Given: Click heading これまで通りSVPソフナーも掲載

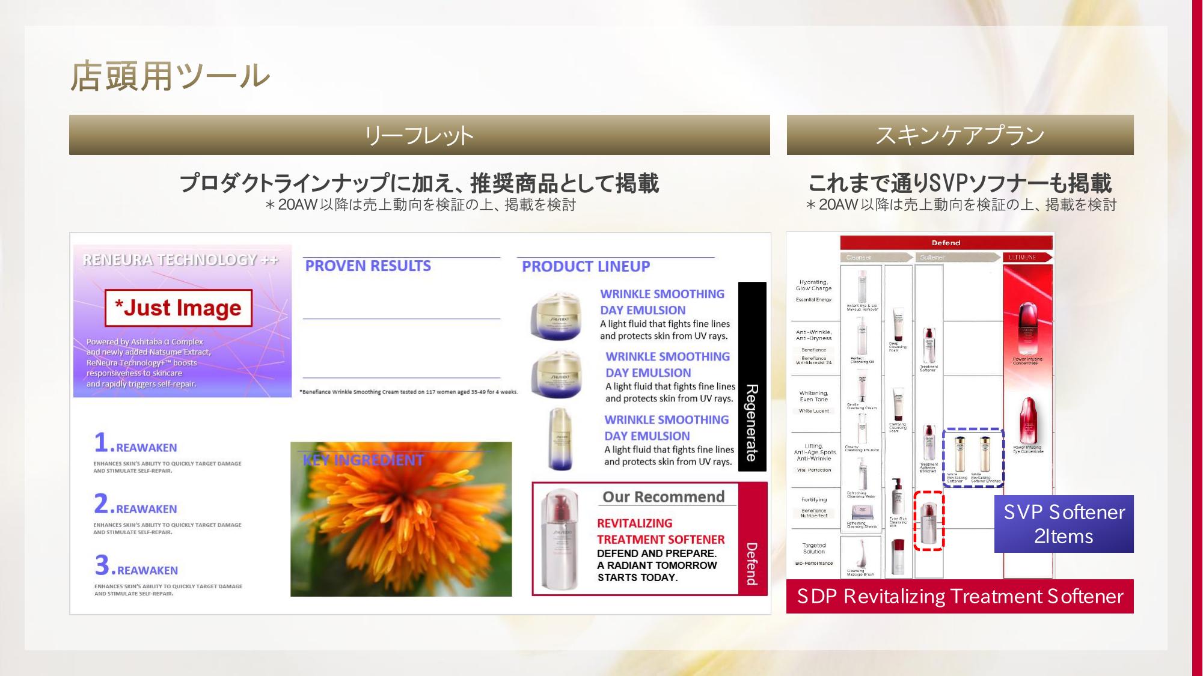Looking at the screenshot, I should pyautogui.click(x=960, y=183).
